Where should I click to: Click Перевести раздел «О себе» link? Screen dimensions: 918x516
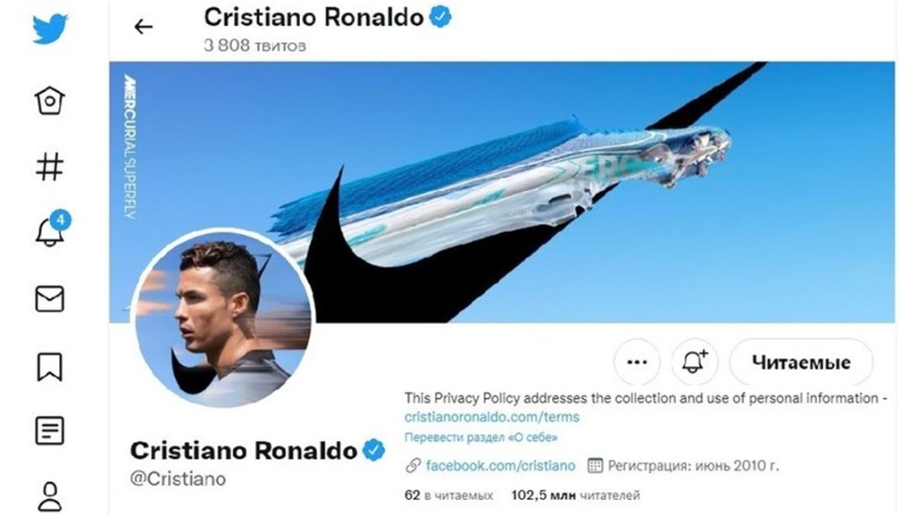(x=480, y=437)
